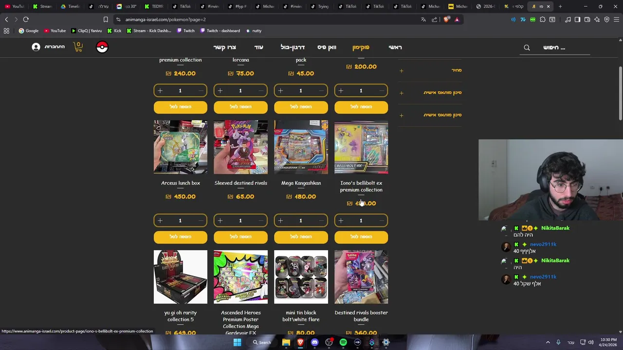Close the active animanga browser tab
The width and height of the screenshot is (623, 350).
pos(549,6)
